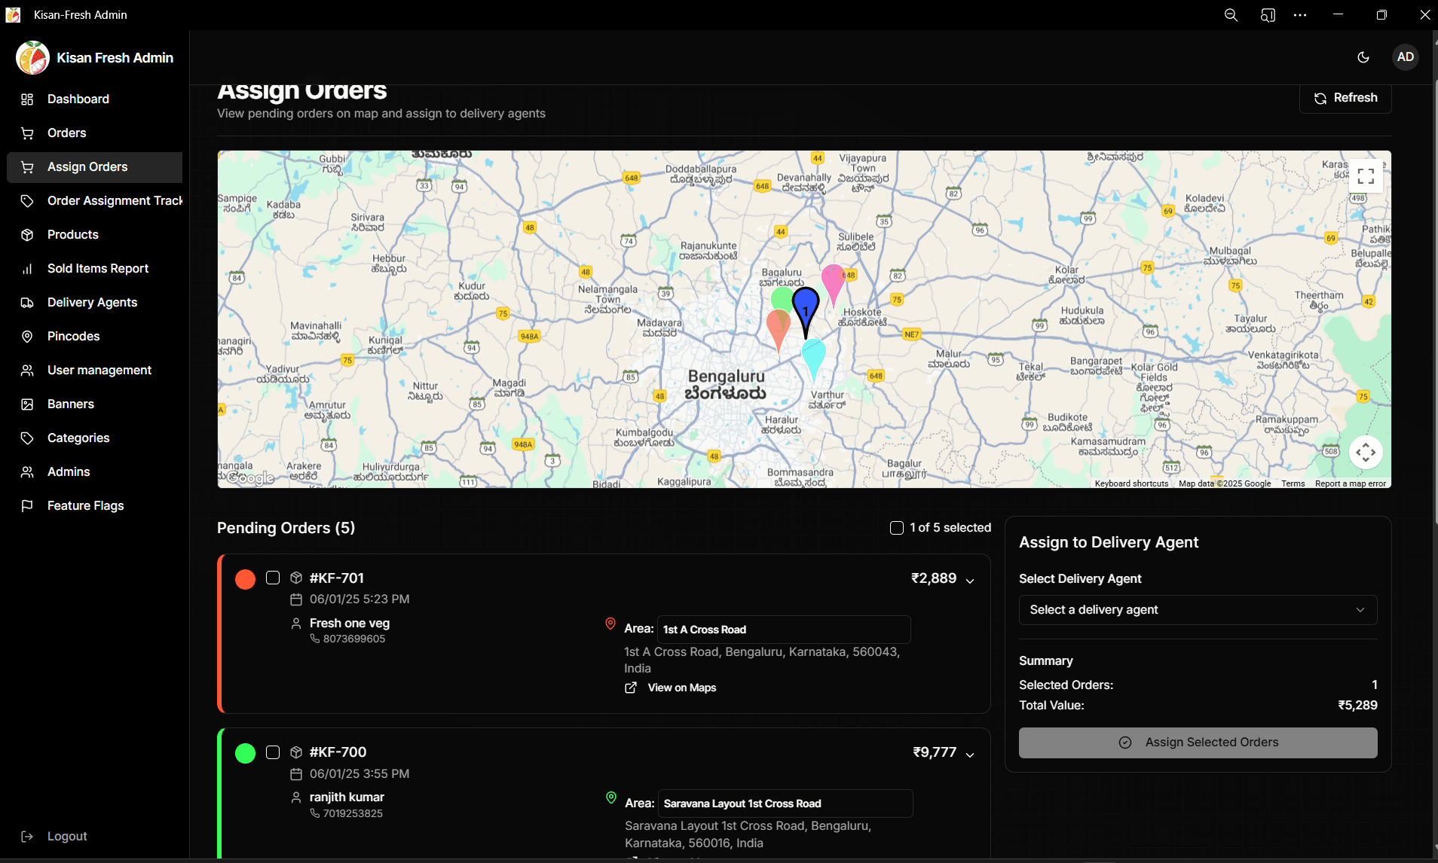The width and height of the screenshot is (1438, 863).
Task: Expand order #KF-701 details chevron
Action: pyautogui.click(x=970, y=581)
